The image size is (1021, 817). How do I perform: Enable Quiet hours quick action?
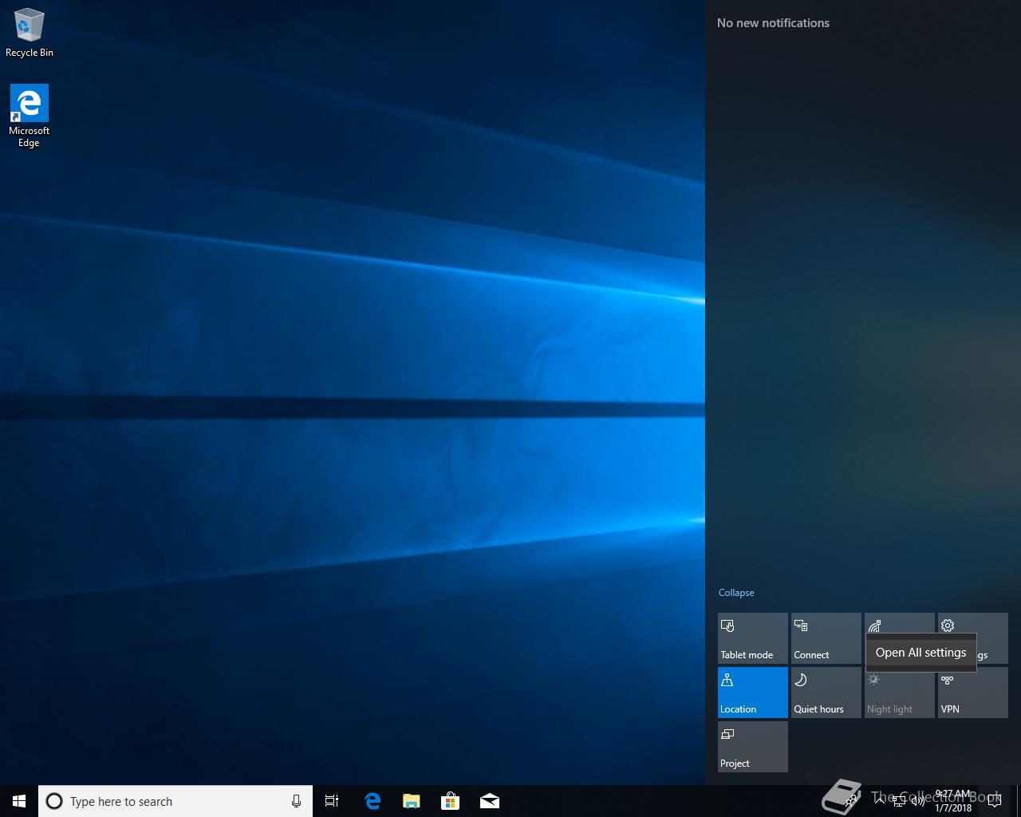pyautogui.click(x=826, y=693)
